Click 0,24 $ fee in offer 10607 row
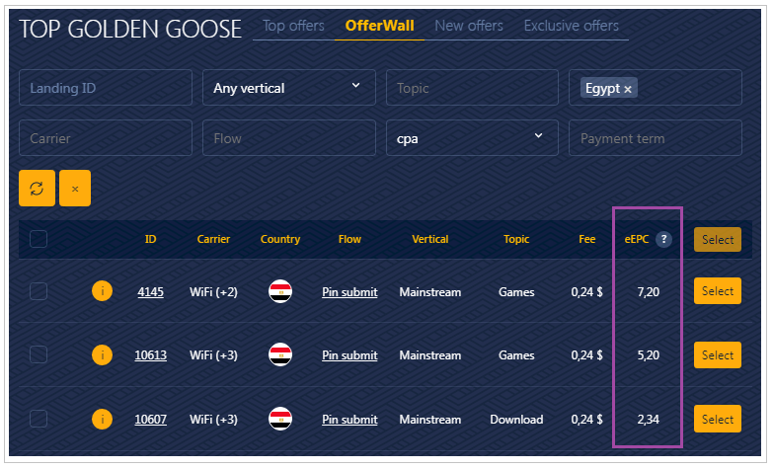This screenshot has width=773, height=469. tap(586, 420)
